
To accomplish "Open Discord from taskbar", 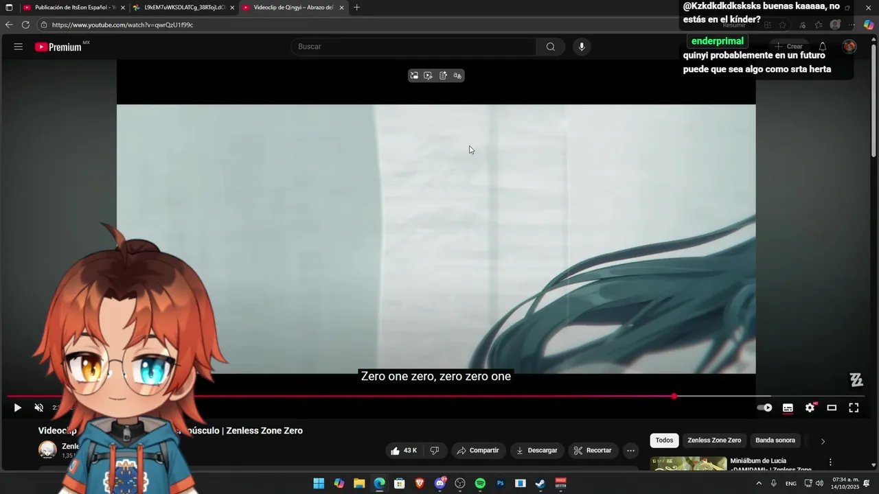I will pos(440,484).
